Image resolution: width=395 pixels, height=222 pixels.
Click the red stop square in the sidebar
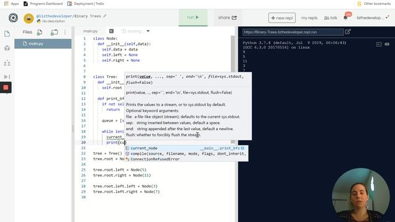6,88
